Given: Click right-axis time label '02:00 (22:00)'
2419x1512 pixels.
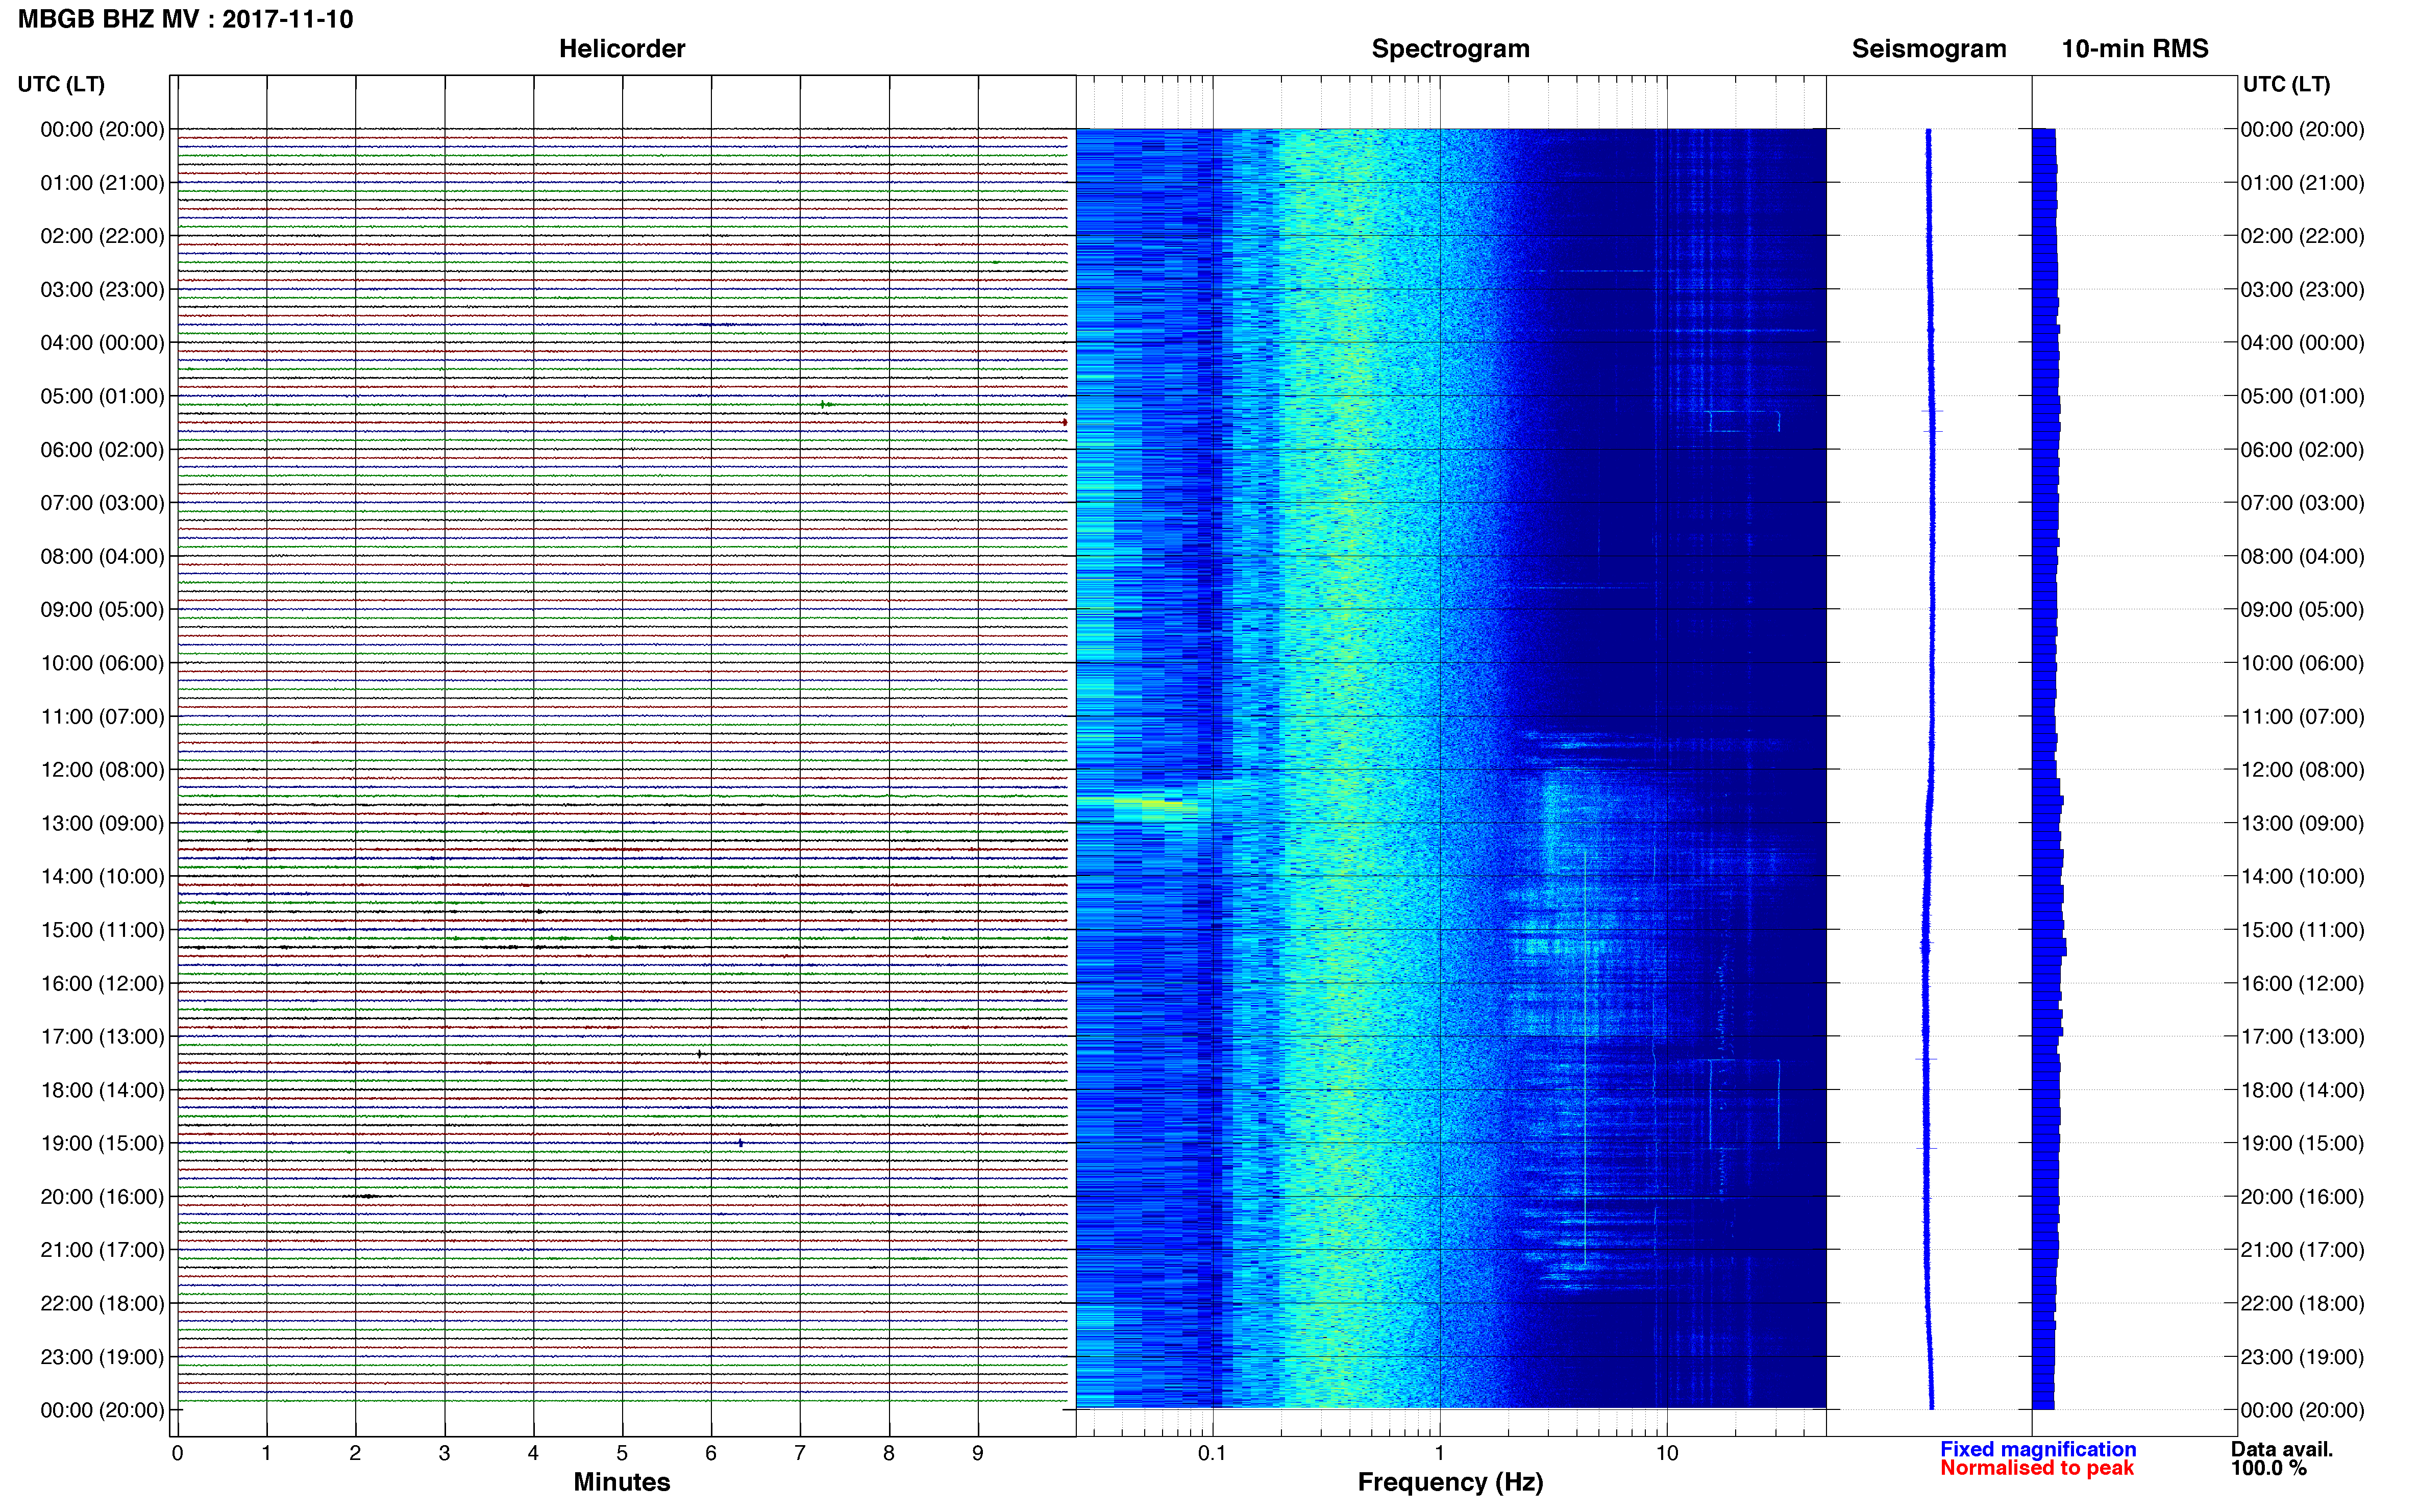Looking at the screenshot, I should coord(2302,236).
